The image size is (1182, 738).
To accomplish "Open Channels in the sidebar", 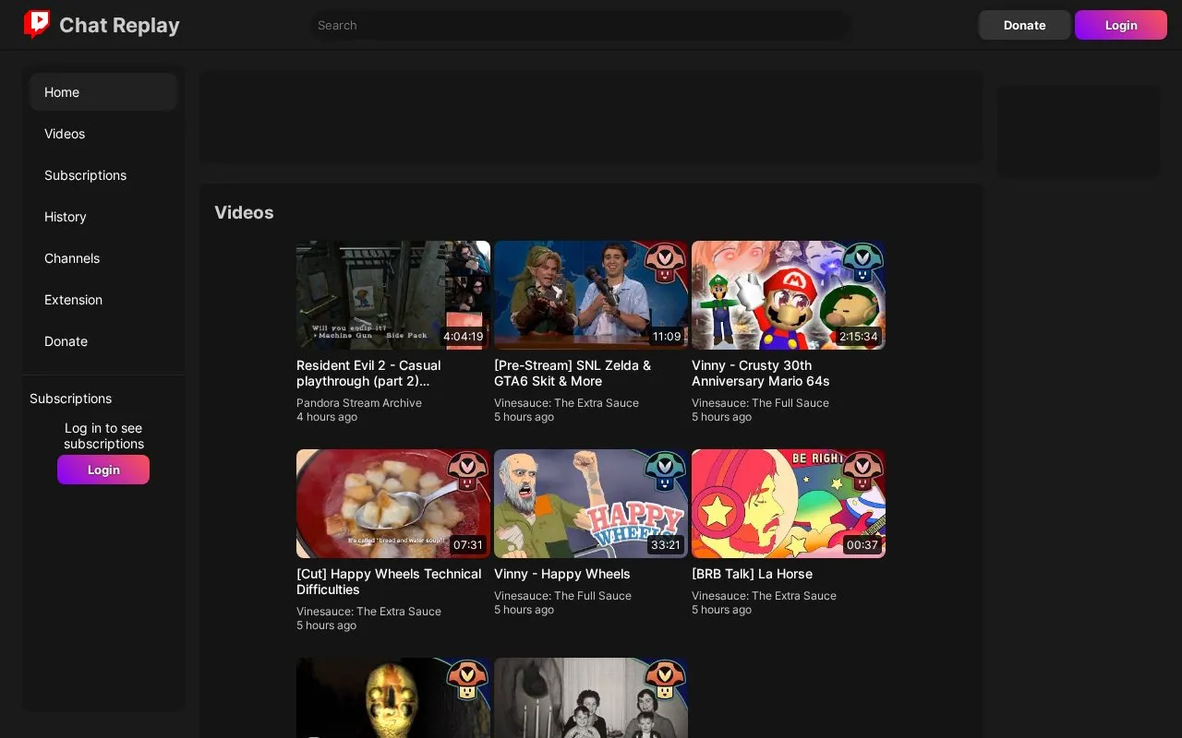I will coord(103,258).
